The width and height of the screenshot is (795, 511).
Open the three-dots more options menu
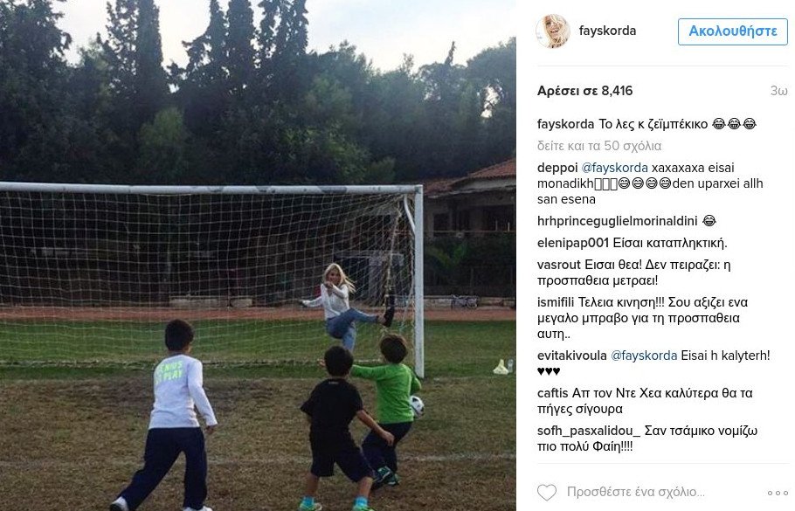coord(778,493)
